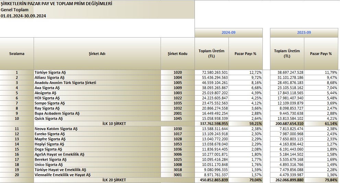Select the value 15.058.938.339
Image resolution: width=340 pixels, height=183 pixels.
212,119
